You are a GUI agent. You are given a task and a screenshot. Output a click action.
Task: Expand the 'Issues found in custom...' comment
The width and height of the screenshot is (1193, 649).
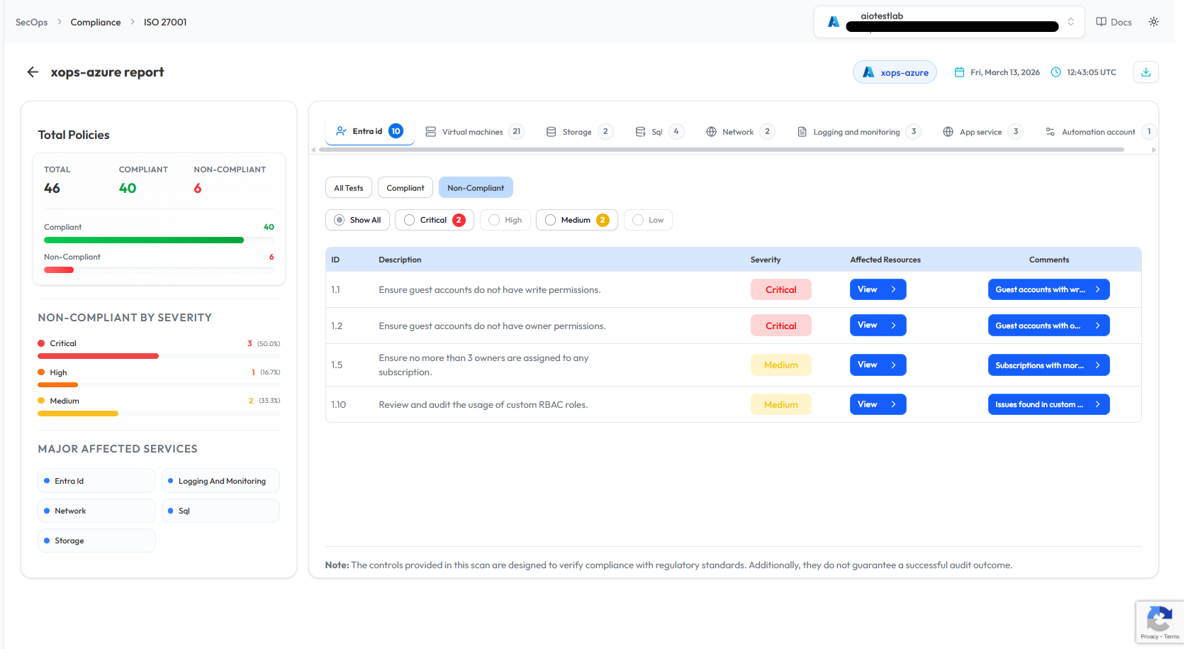coord(1048,404)
